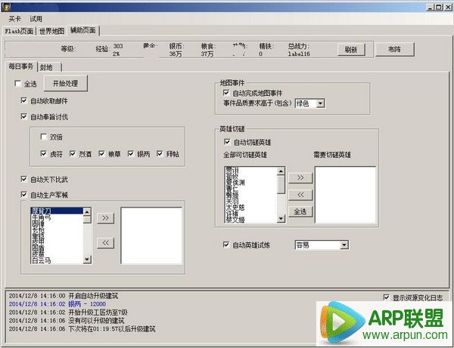Click the >> button in the 英雄切磋 group

tap(300, 177)
